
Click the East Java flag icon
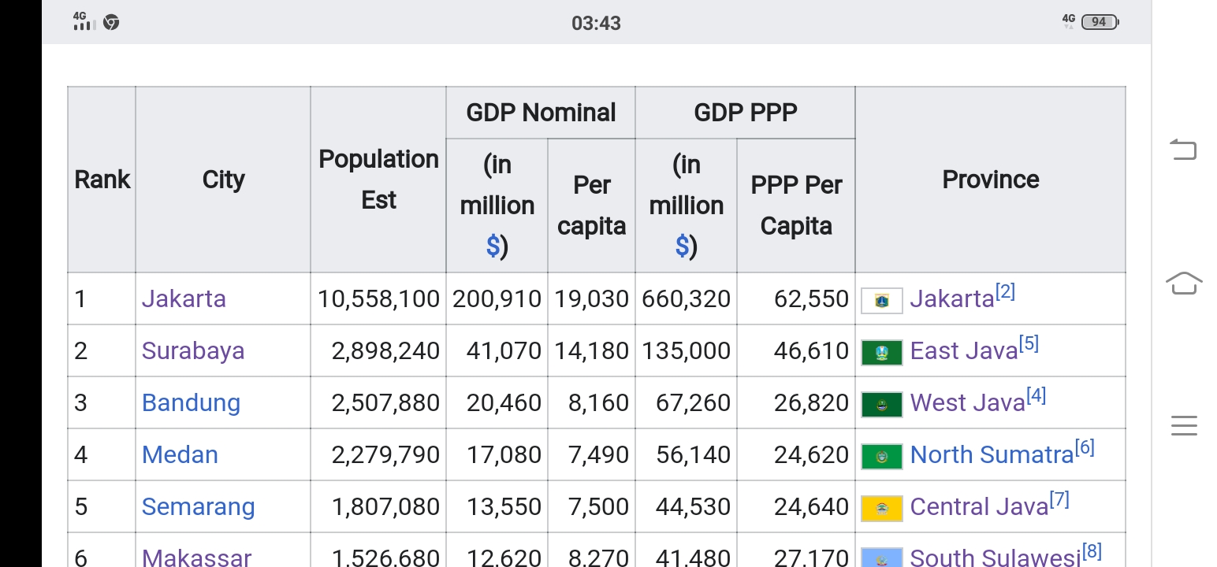882,352
